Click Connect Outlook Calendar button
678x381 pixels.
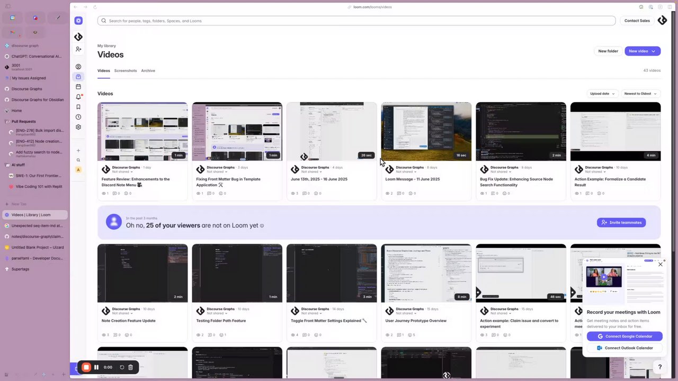click(x=625, y=348)
